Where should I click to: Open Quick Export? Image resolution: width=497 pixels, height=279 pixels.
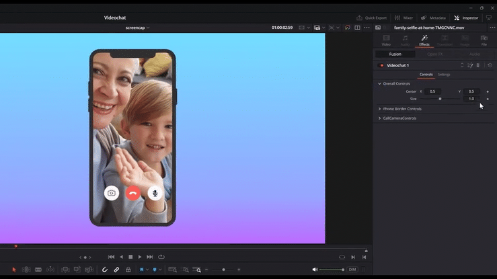[371, 17]
